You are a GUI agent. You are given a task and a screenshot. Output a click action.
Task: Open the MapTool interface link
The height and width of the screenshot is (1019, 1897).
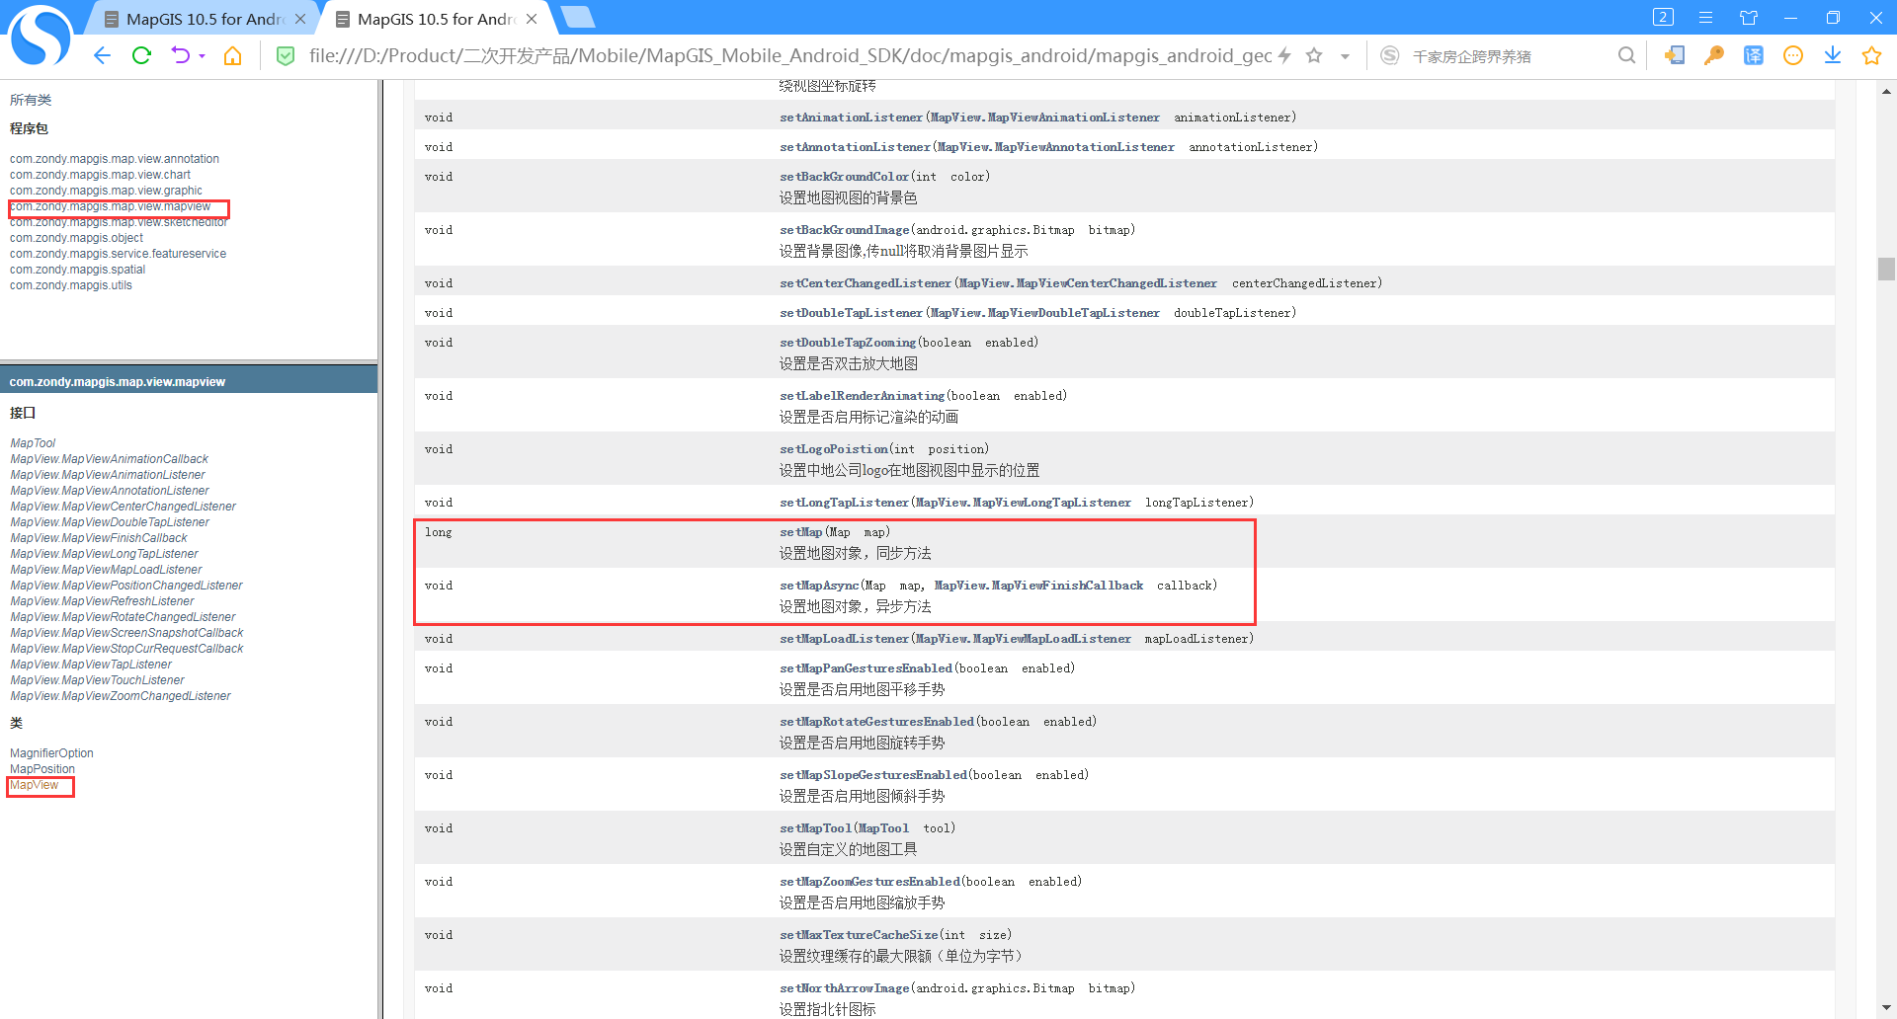pos(33,443)
